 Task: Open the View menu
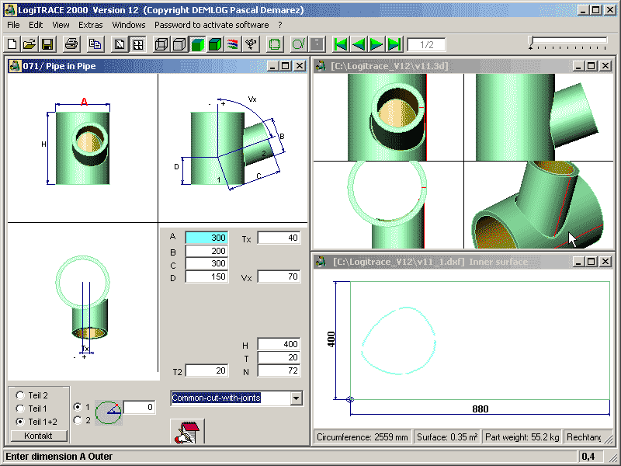point(61,25)
